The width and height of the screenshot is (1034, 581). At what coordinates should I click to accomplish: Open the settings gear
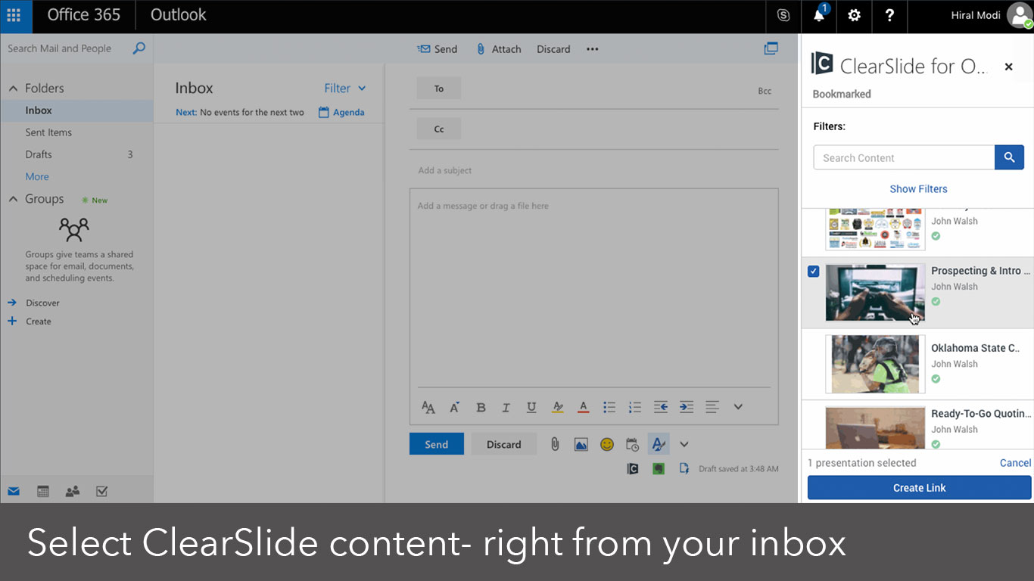coord(855,15)
